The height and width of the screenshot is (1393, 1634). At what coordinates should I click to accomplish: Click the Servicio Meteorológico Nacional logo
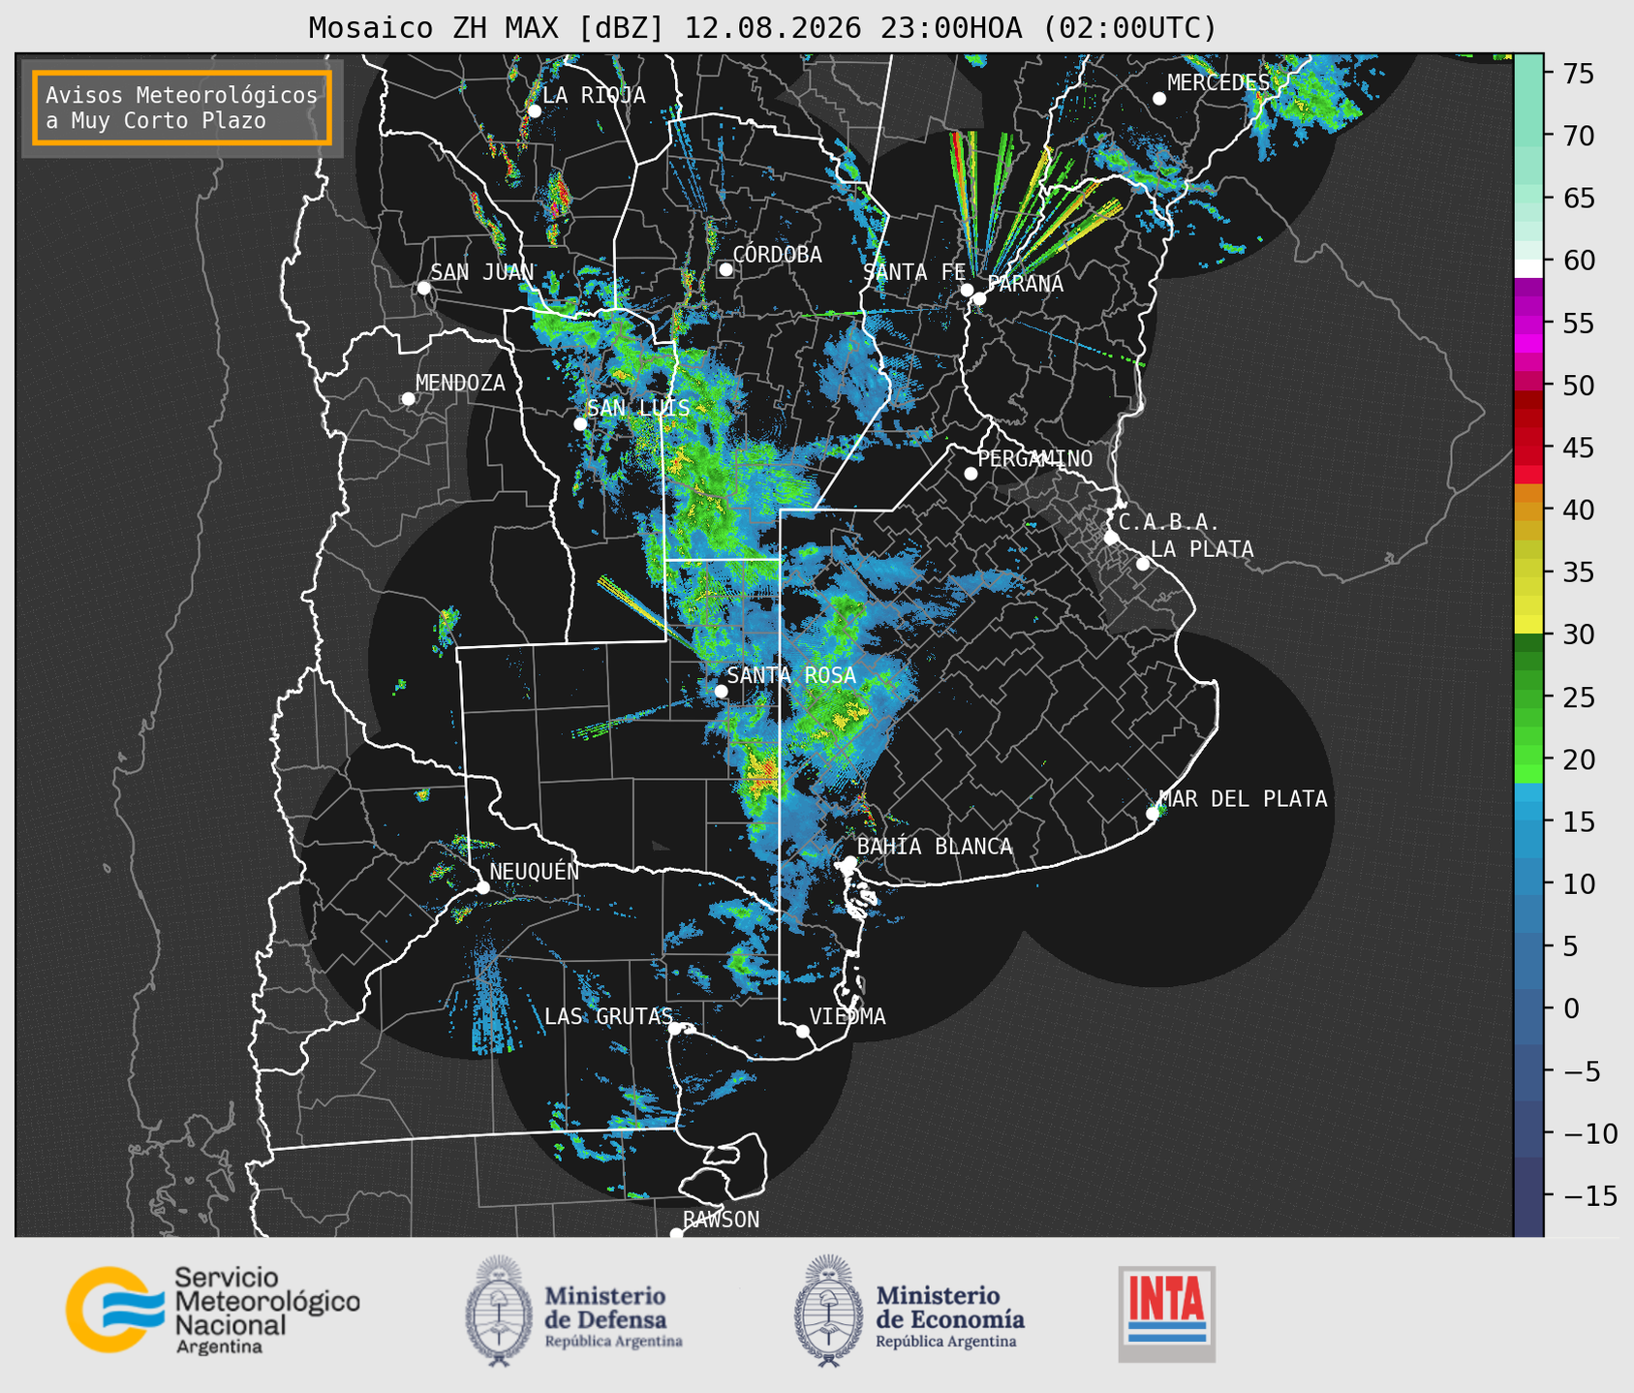click(x=212, y=1310)
